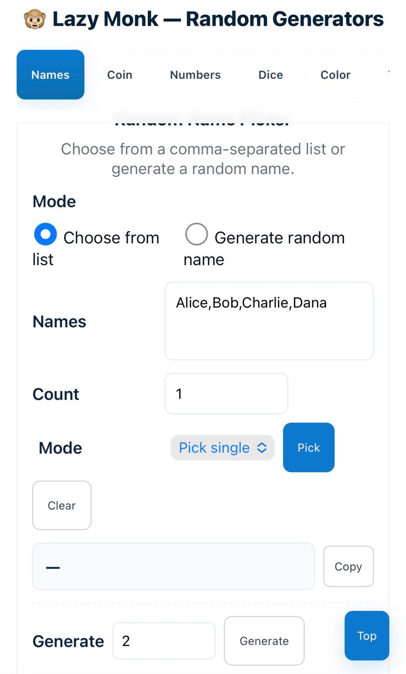This screenshot has width=406, height=674.
Task: Select the "Choose from list" radio option
Action: pyautogui.click(x=46, y=235)
